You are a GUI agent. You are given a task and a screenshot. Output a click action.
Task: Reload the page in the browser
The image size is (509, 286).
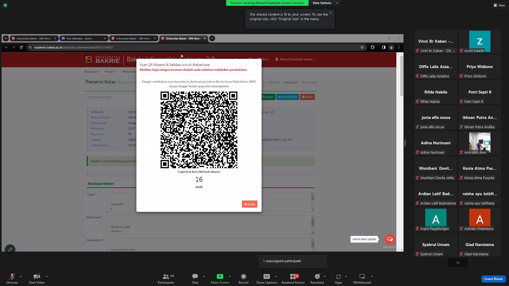pos(21,47)
